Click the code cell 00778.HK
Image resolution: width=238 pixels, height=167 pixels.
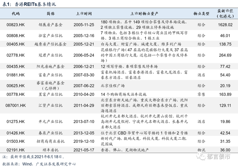16,94
